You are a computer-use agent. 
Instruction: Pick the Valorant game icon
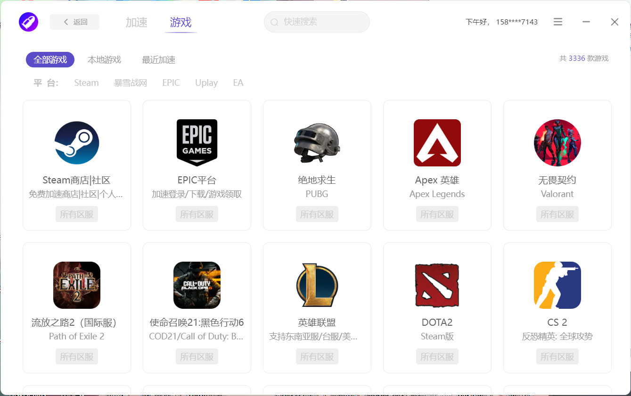[x=557, y=143]
